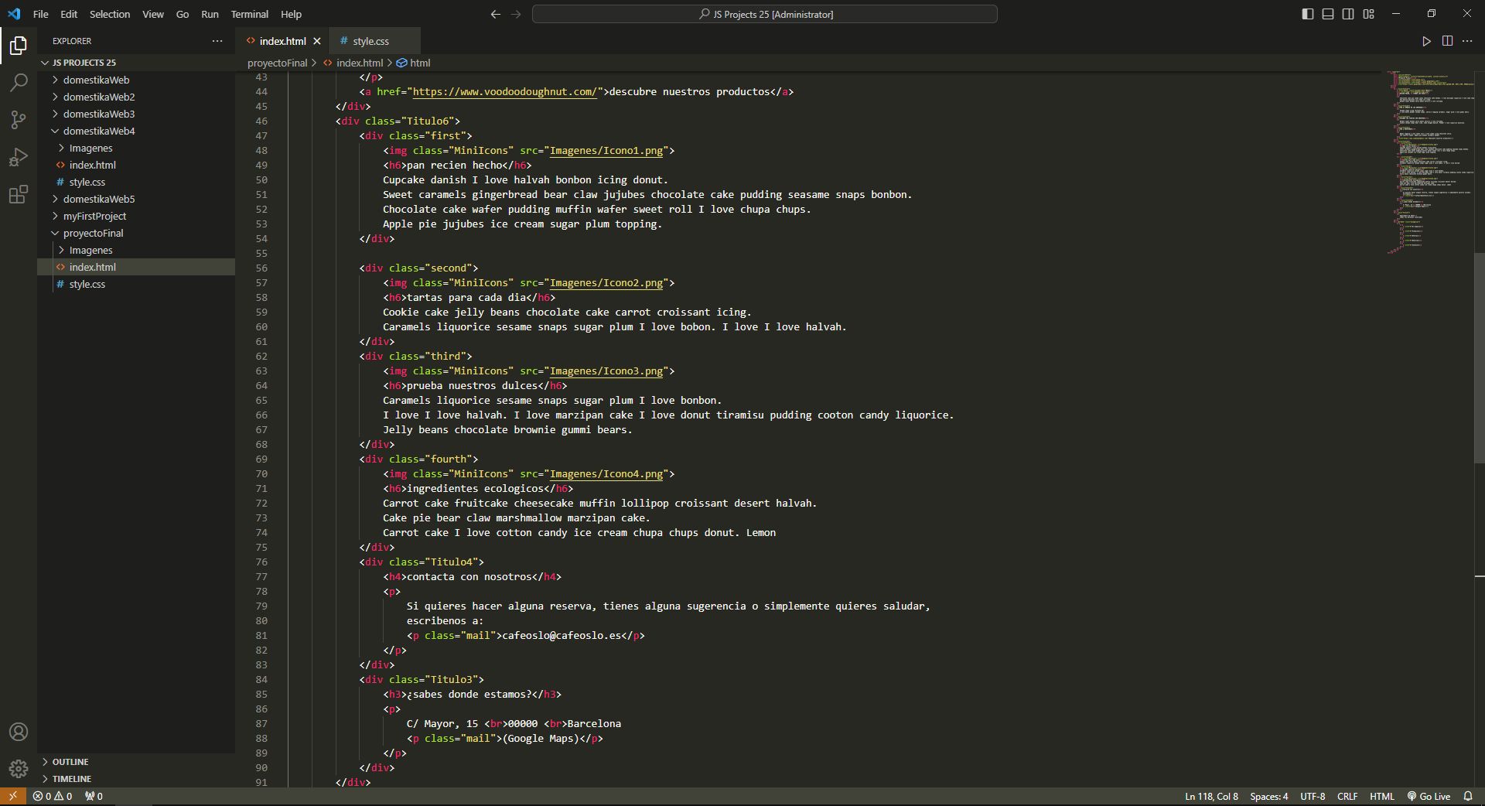This screenshot has width=1485, height=806.
Task: Click the command center search box
Action: (764, 14)
